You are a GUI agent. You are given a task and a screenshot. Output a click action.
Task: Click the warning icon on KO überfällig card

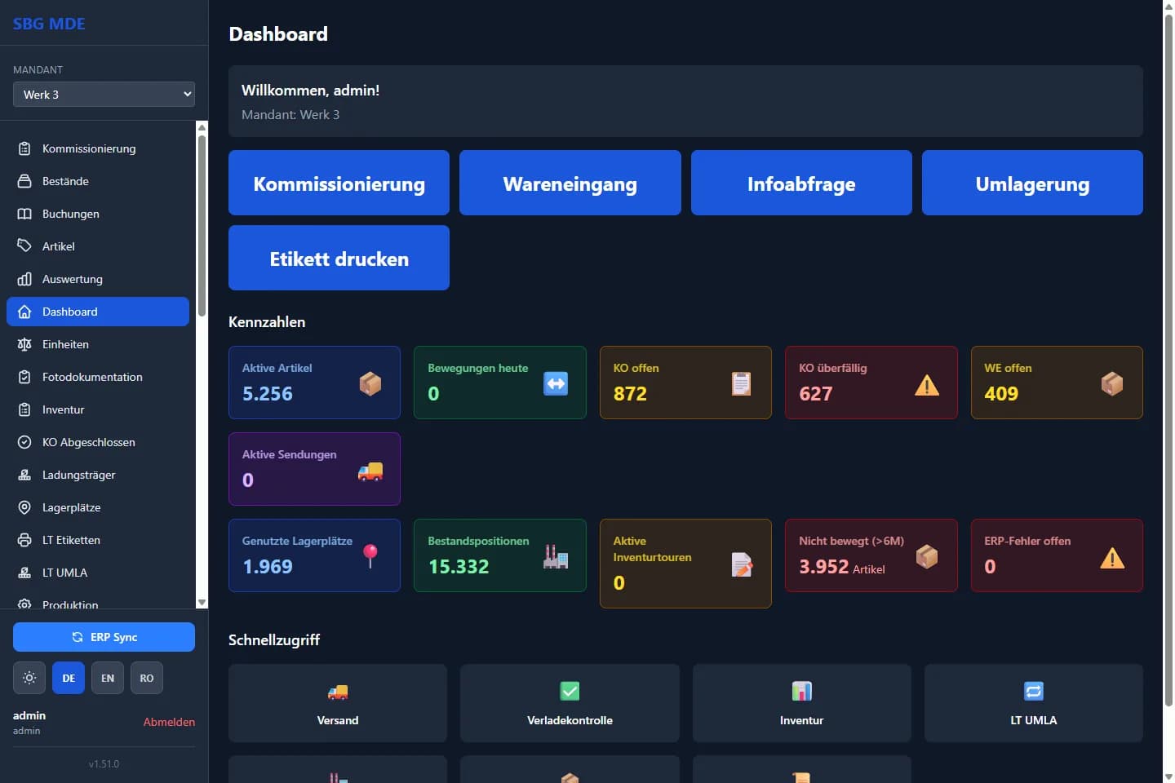click(927, 384)
